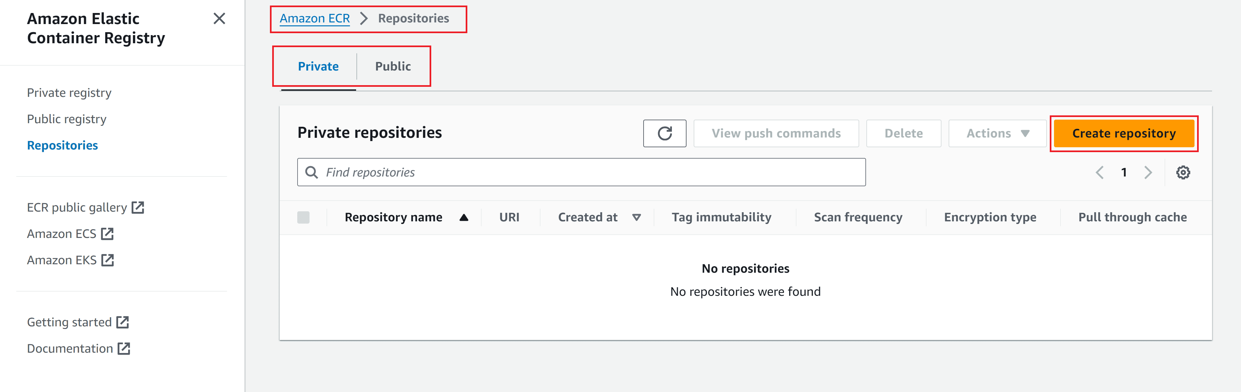
Task: Tick the select-all repositories checkbox
Action: click(303, 218)
